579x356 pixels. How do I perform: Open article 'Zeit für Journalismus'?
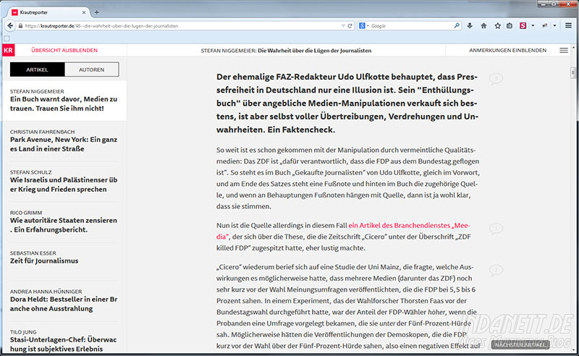pyautogui.click(x=44, y=260)
